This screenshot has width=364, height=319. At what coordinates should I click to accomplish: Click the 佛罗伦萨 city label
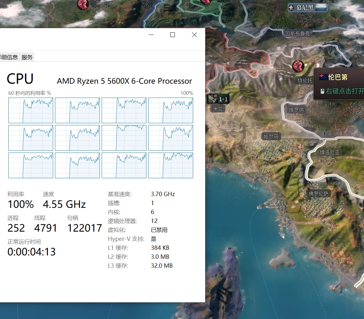[319, 194]
